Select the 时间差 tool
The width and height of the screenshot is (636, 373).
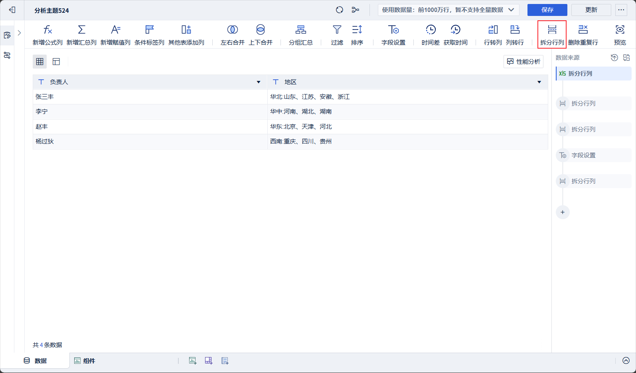click(x=431, y=35)
